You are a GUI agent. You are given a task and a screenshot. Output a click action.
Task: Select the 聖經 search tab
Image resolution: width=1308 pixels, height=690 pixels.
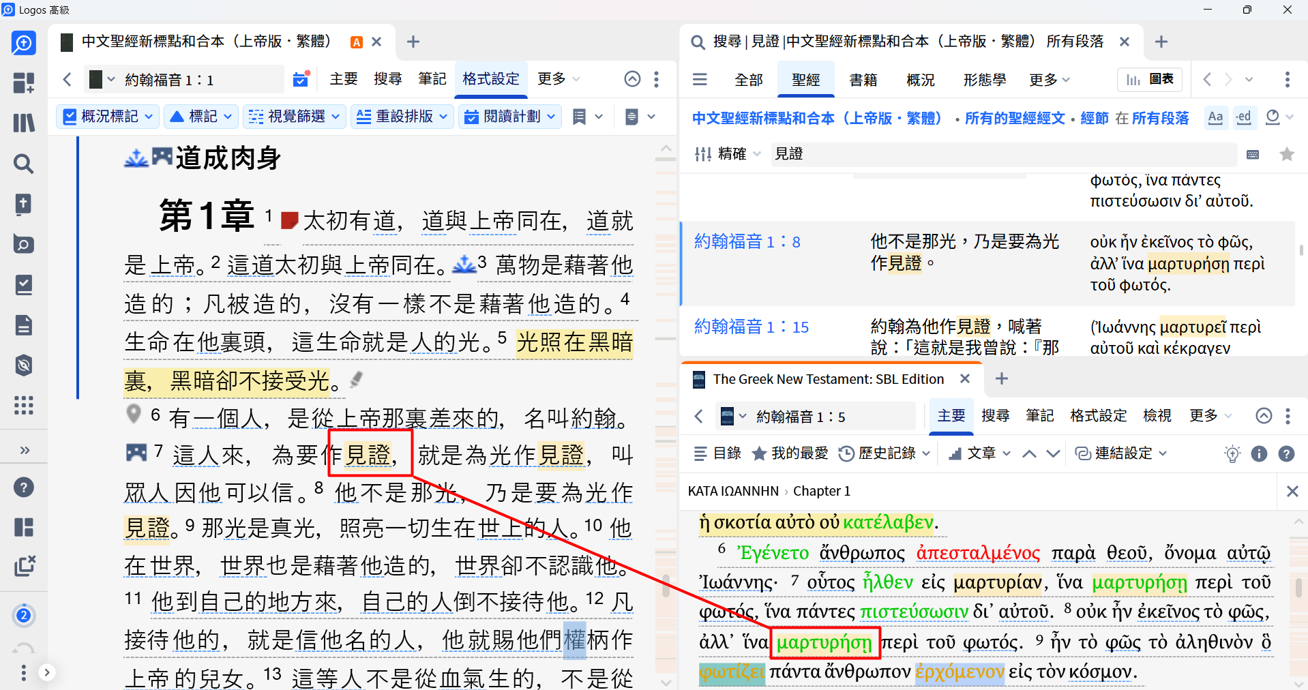pyautogui.click(x=806, y=80)
